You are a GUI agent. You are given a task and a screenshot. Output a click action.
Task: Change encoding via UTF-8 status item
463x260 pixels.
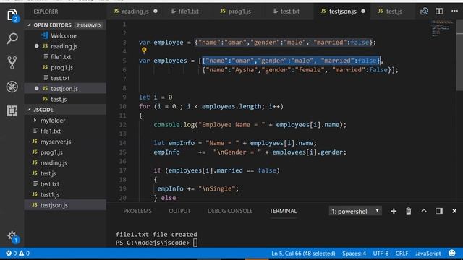(381, 253)
